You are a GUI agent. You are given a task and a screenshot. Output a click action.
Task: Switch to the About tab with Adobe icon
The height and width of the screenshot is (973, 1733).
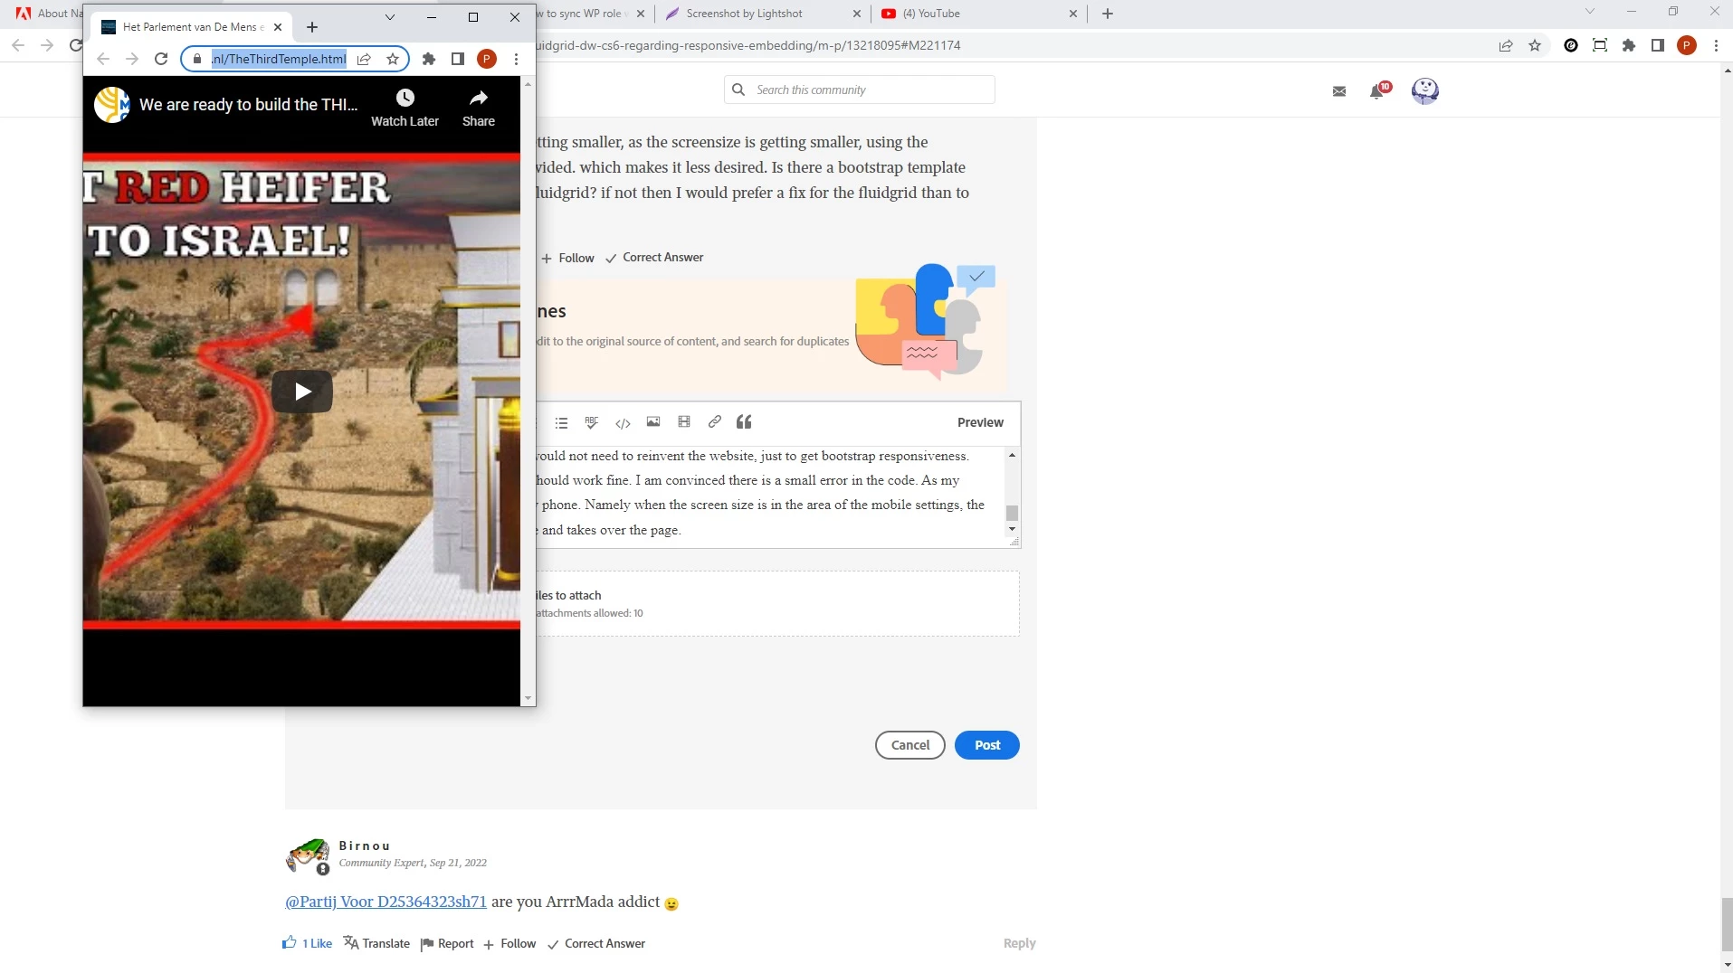pyautogui.click(x=47, y=14)
